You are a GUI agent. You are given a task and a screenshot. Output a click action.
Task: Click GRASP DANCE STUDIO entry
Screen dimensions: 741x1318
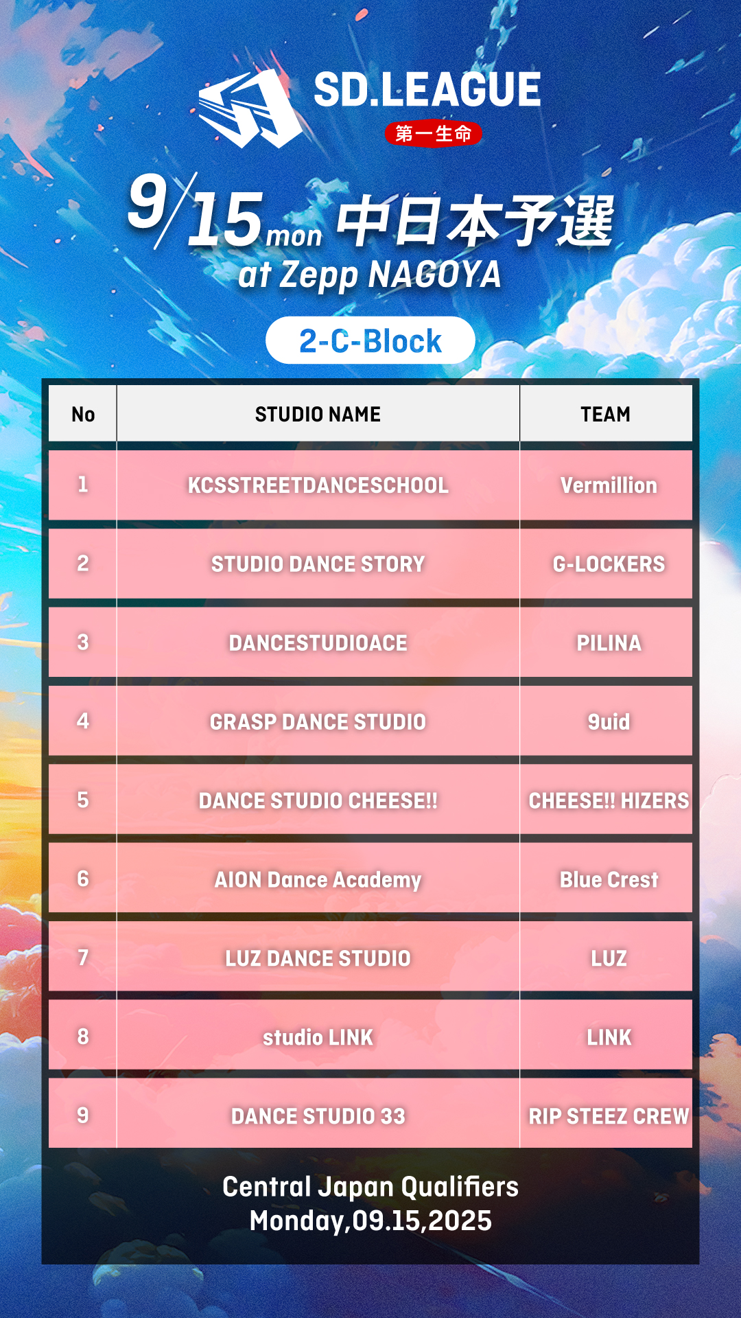point(318,722)
